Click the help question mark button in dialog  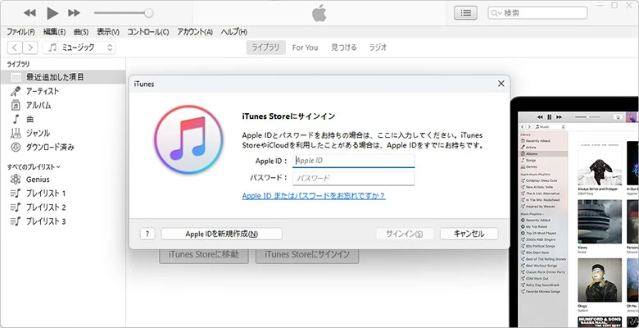(147, 234)
